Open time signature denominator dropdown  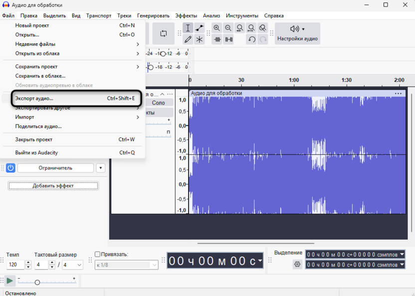(x=72, y=265)
